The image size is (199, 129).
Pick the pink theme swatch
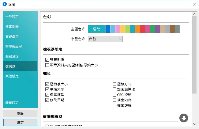point(118,29)
